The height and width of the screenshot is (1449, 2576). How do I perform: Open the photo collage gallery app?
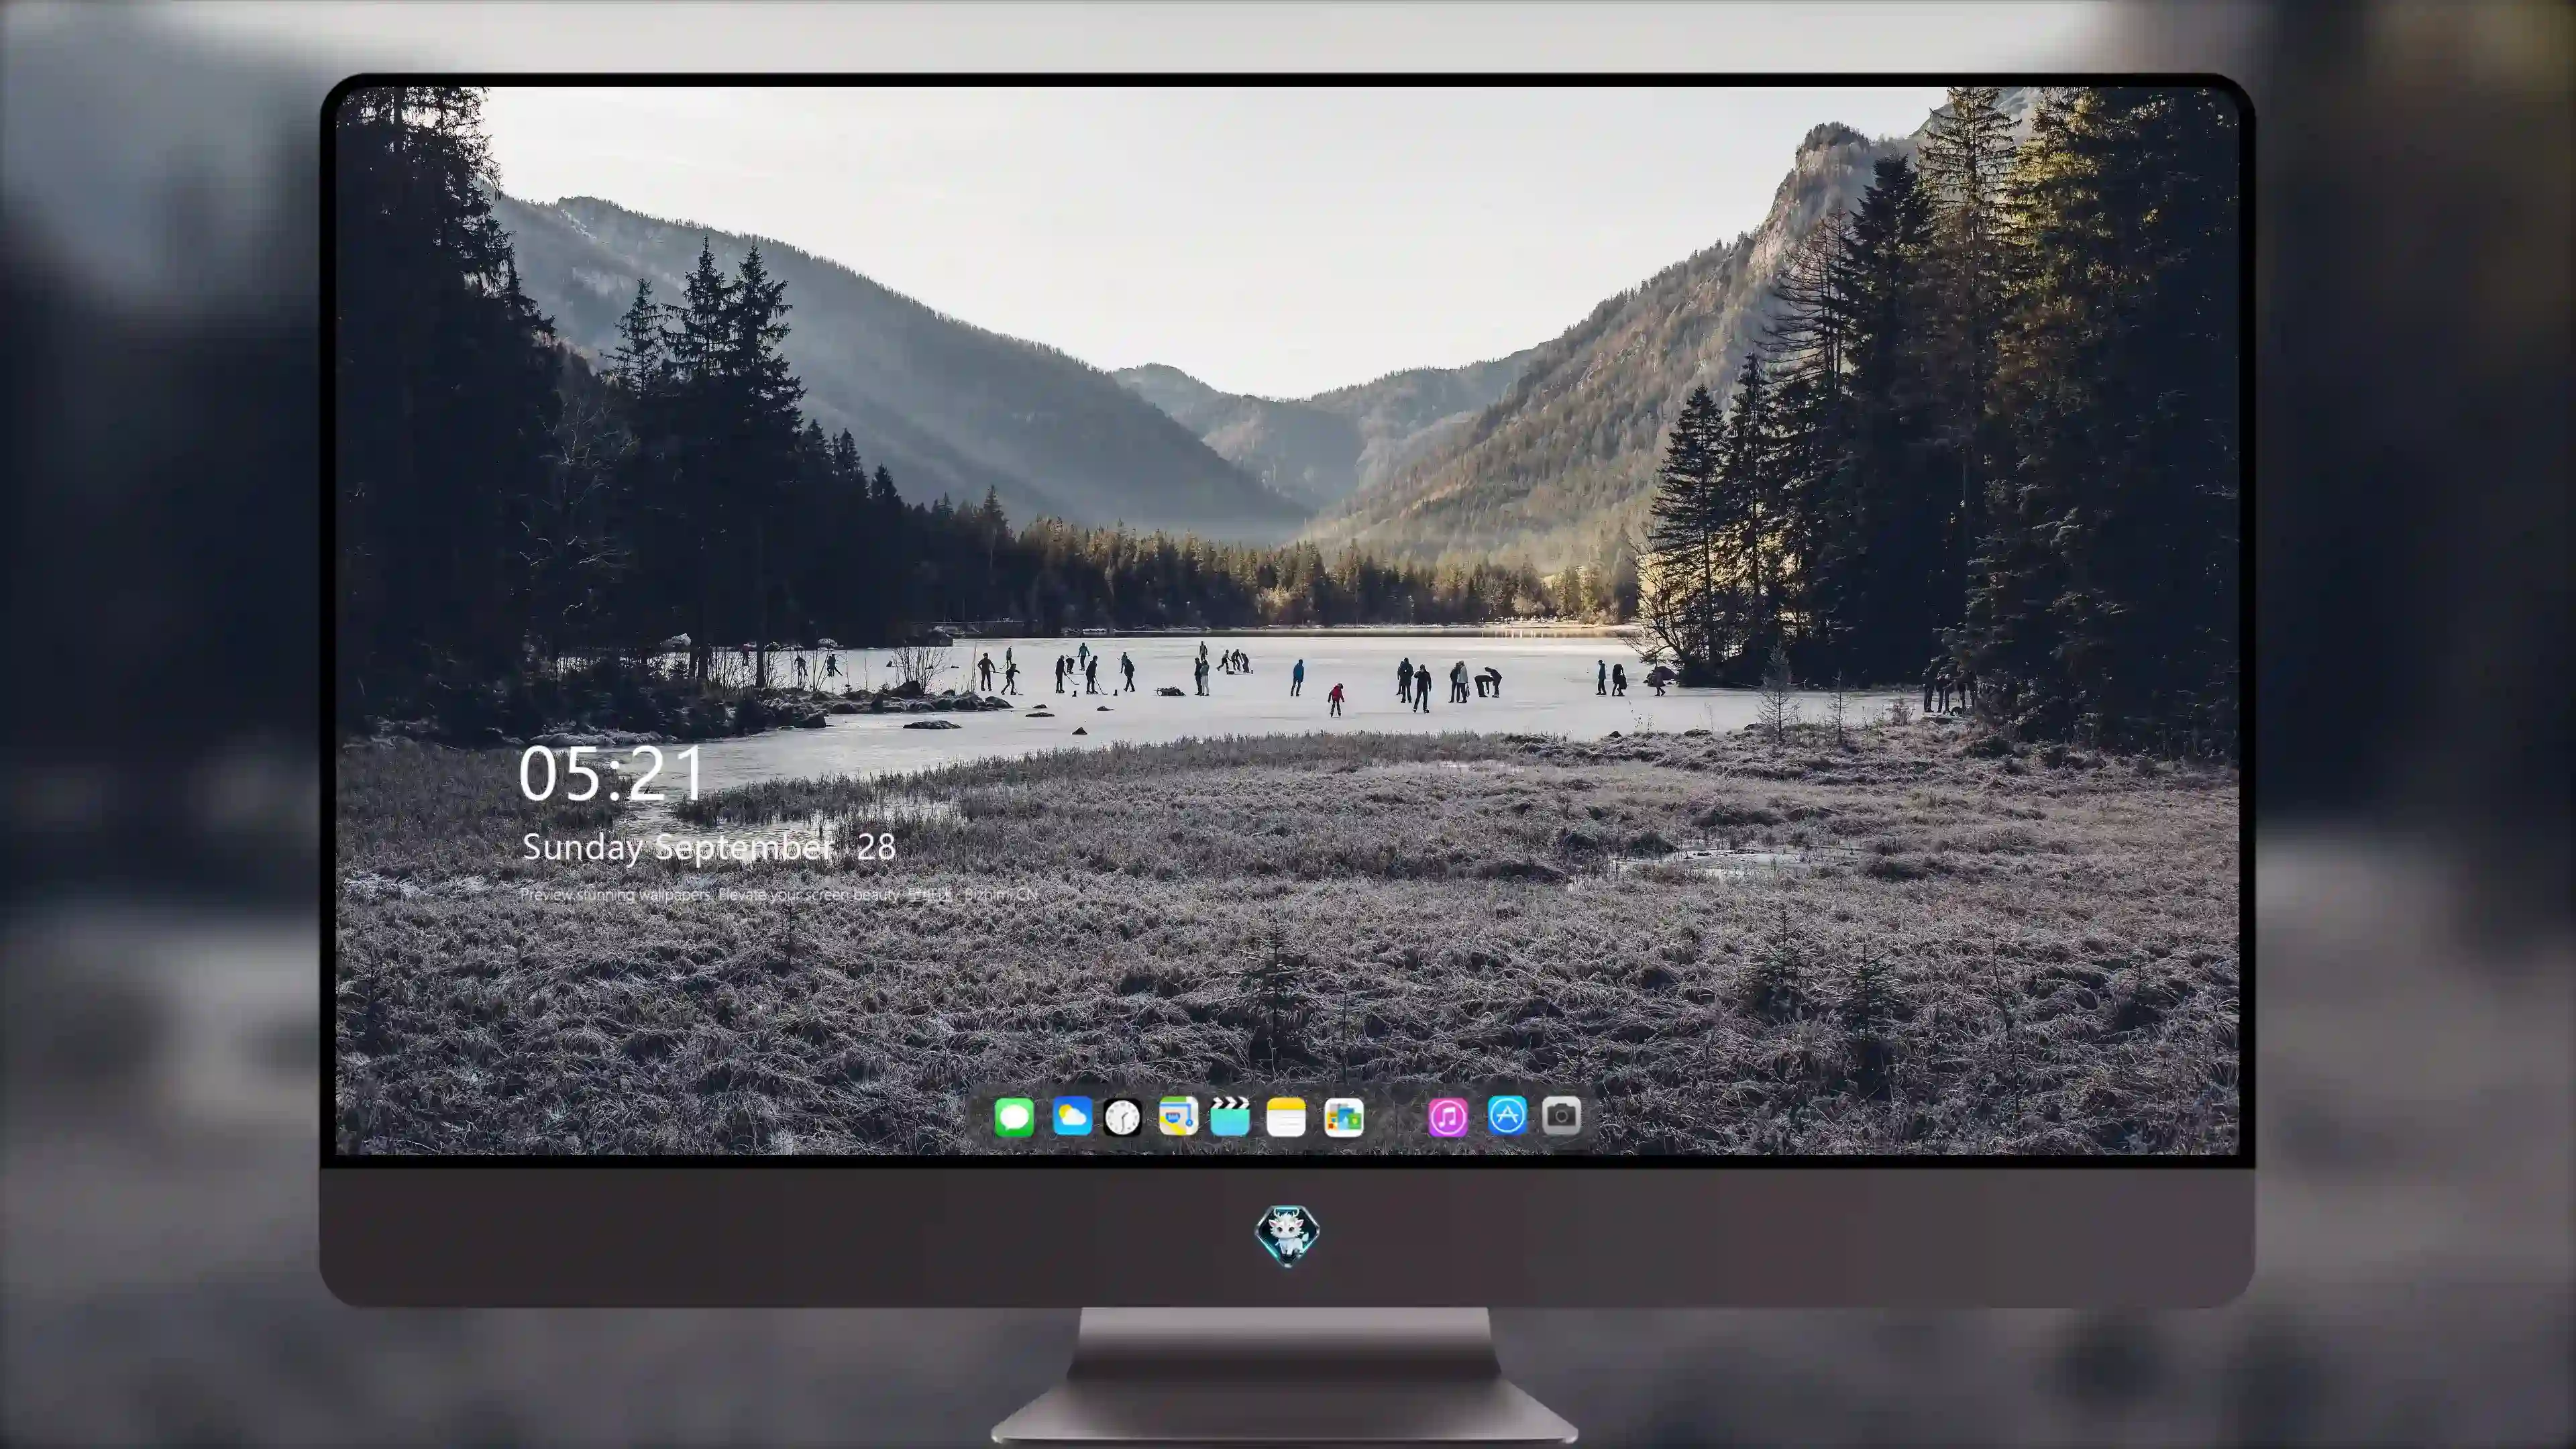click(x=1344, y=1117)
